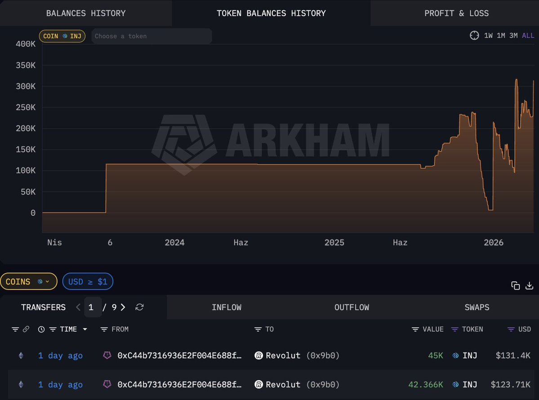Switch to Balances History tab

[86, 13]
